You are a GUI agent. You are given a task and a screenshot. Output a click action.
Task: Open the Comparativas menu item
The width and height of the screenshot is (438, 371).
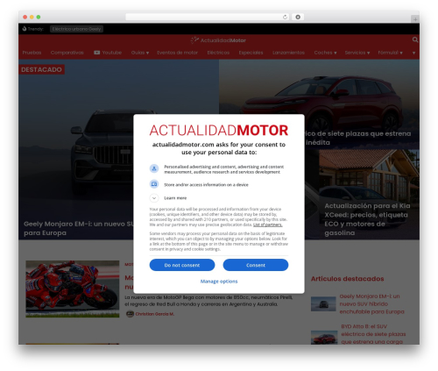(x=67, y=53)
